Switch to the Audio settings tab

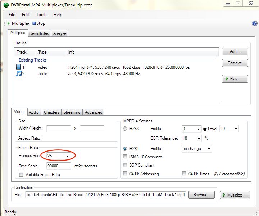pos(34,112)
